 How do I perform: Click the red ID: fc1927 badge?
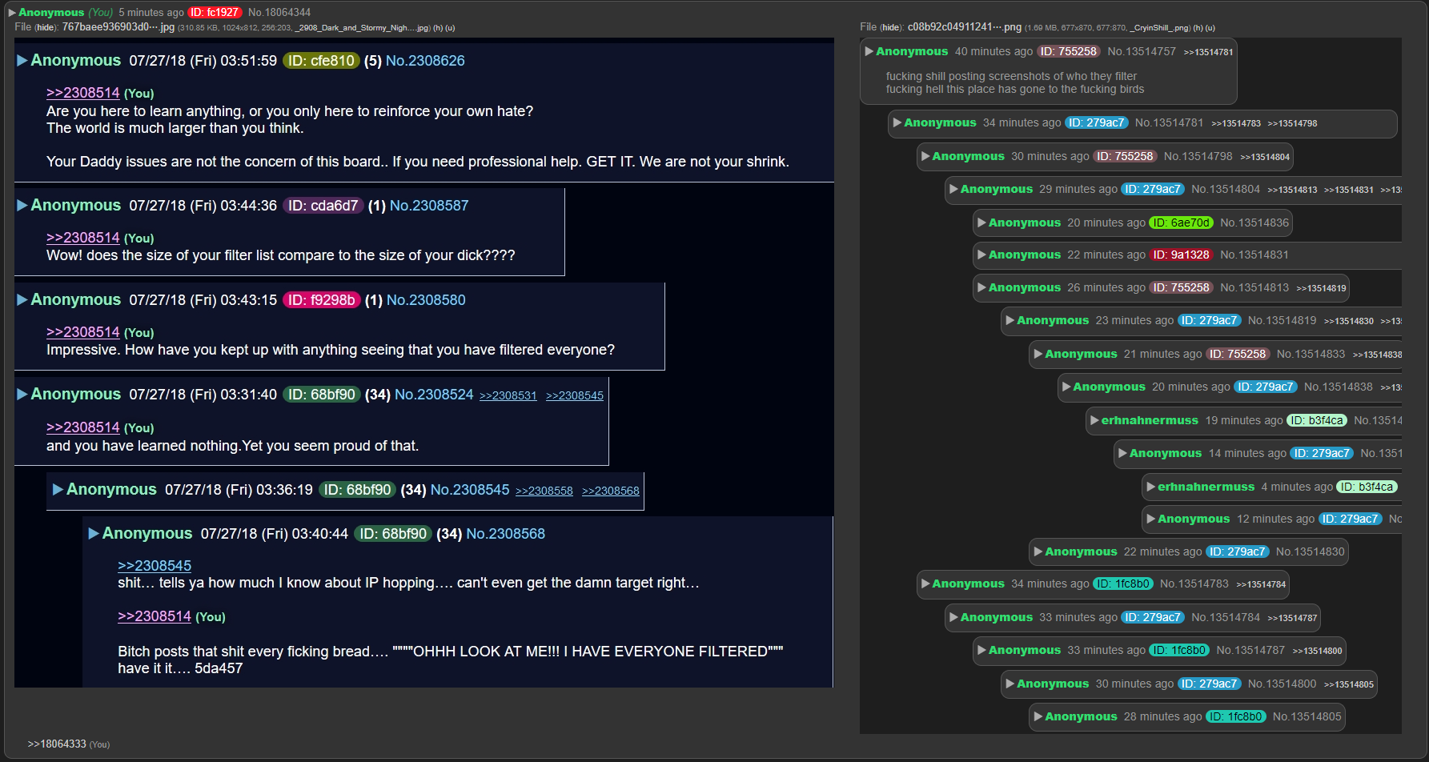coord(215,13)
